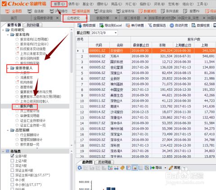
Task: Click the tree panel vertical scrollbar
Action: (x=72, y=52)
